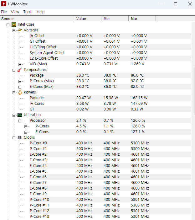Viewport: 195px width, 220px height.
Task: Select the P-Core #13 clock row
Action: 110,217
